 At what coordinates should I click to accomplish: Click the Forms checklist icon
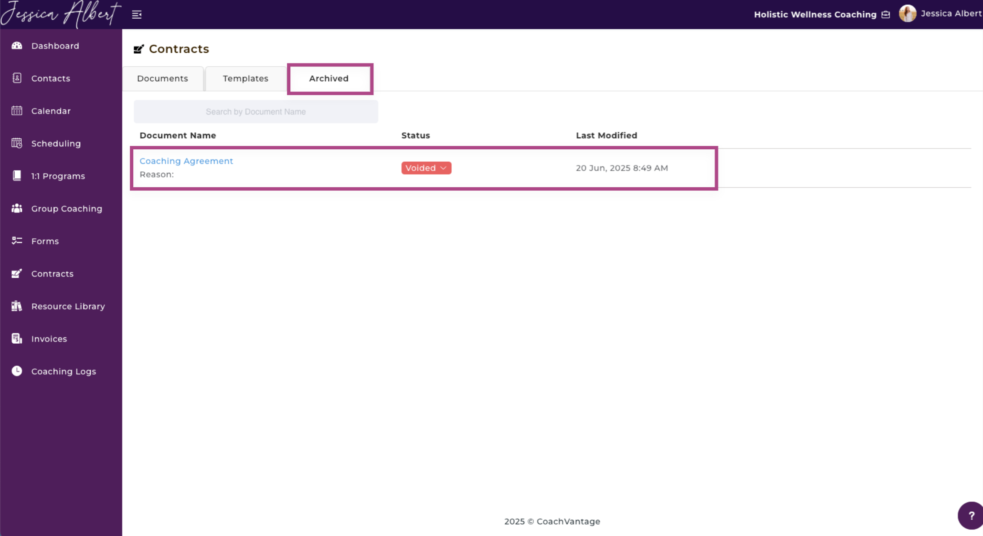coord(17,241)
